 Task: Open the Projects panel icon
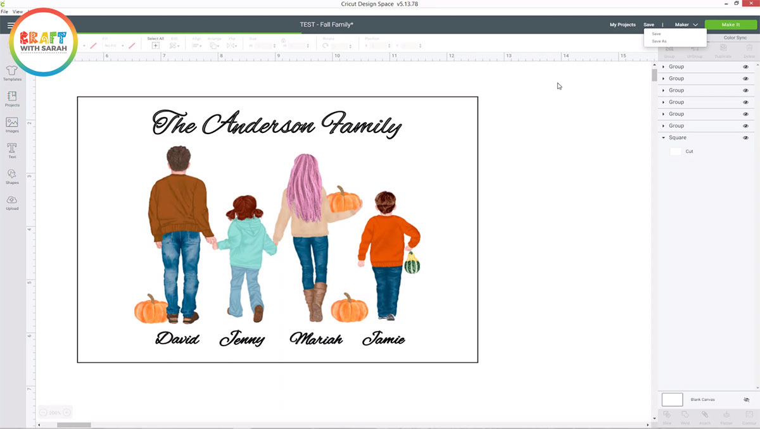point(12,98)
